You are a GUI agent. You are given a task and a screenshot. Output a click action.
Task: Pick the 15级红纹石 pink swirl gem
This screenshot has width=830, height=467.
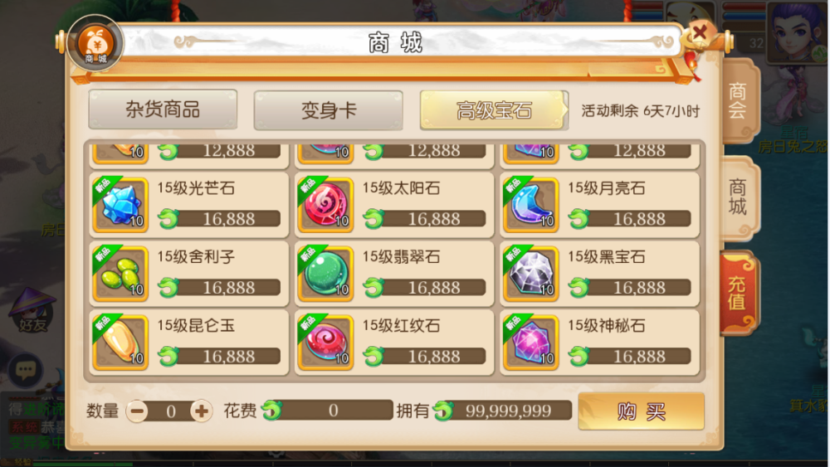tap(325, 343)
